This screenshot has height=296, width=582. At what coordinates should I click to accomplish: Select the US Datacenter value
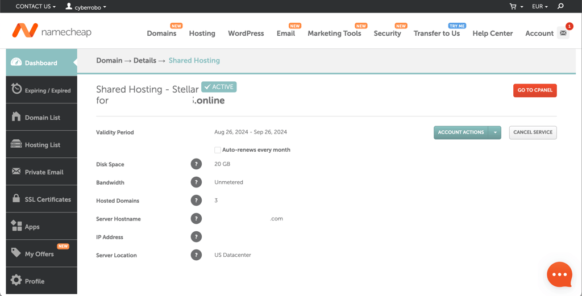(x=232, y=255)
